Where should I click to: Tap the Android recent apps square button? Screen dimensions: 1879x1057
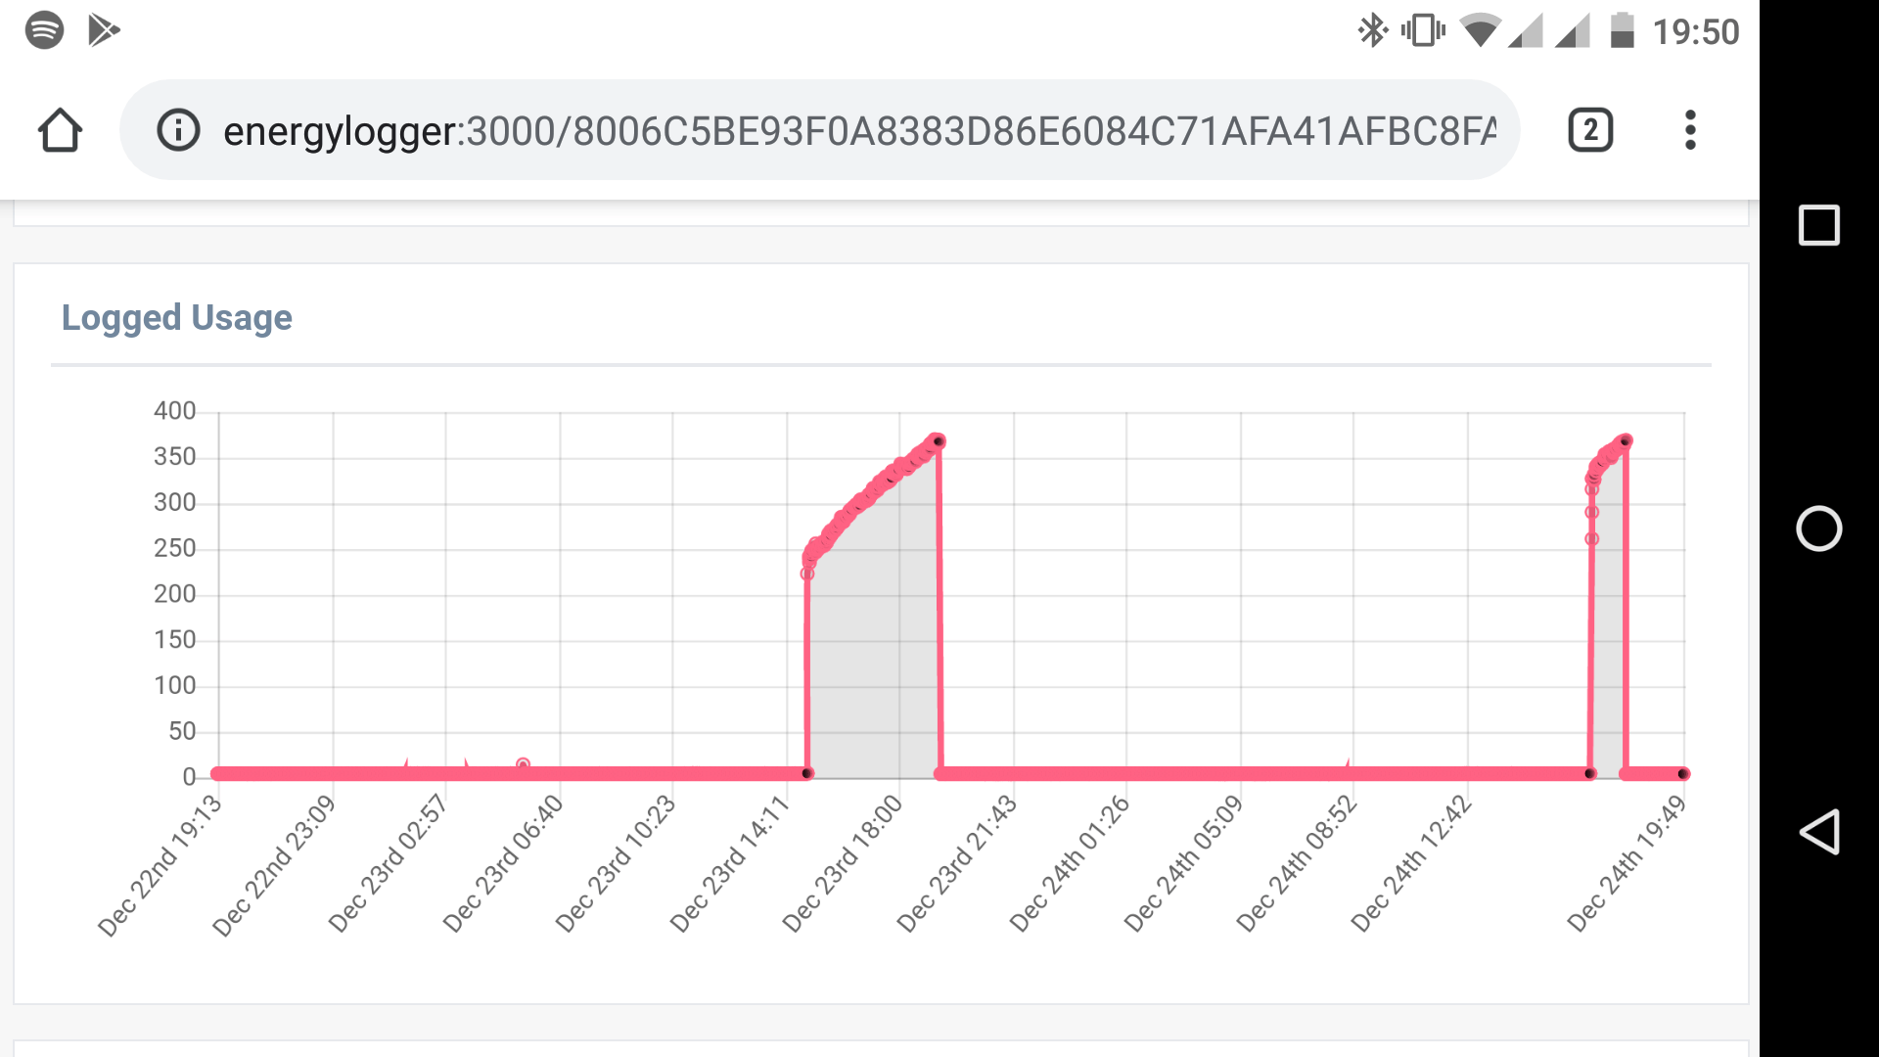1818,225
